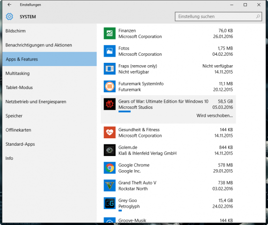Select Fraps (remove only) entry text
The image size is (268, 225).
(138, 66)
